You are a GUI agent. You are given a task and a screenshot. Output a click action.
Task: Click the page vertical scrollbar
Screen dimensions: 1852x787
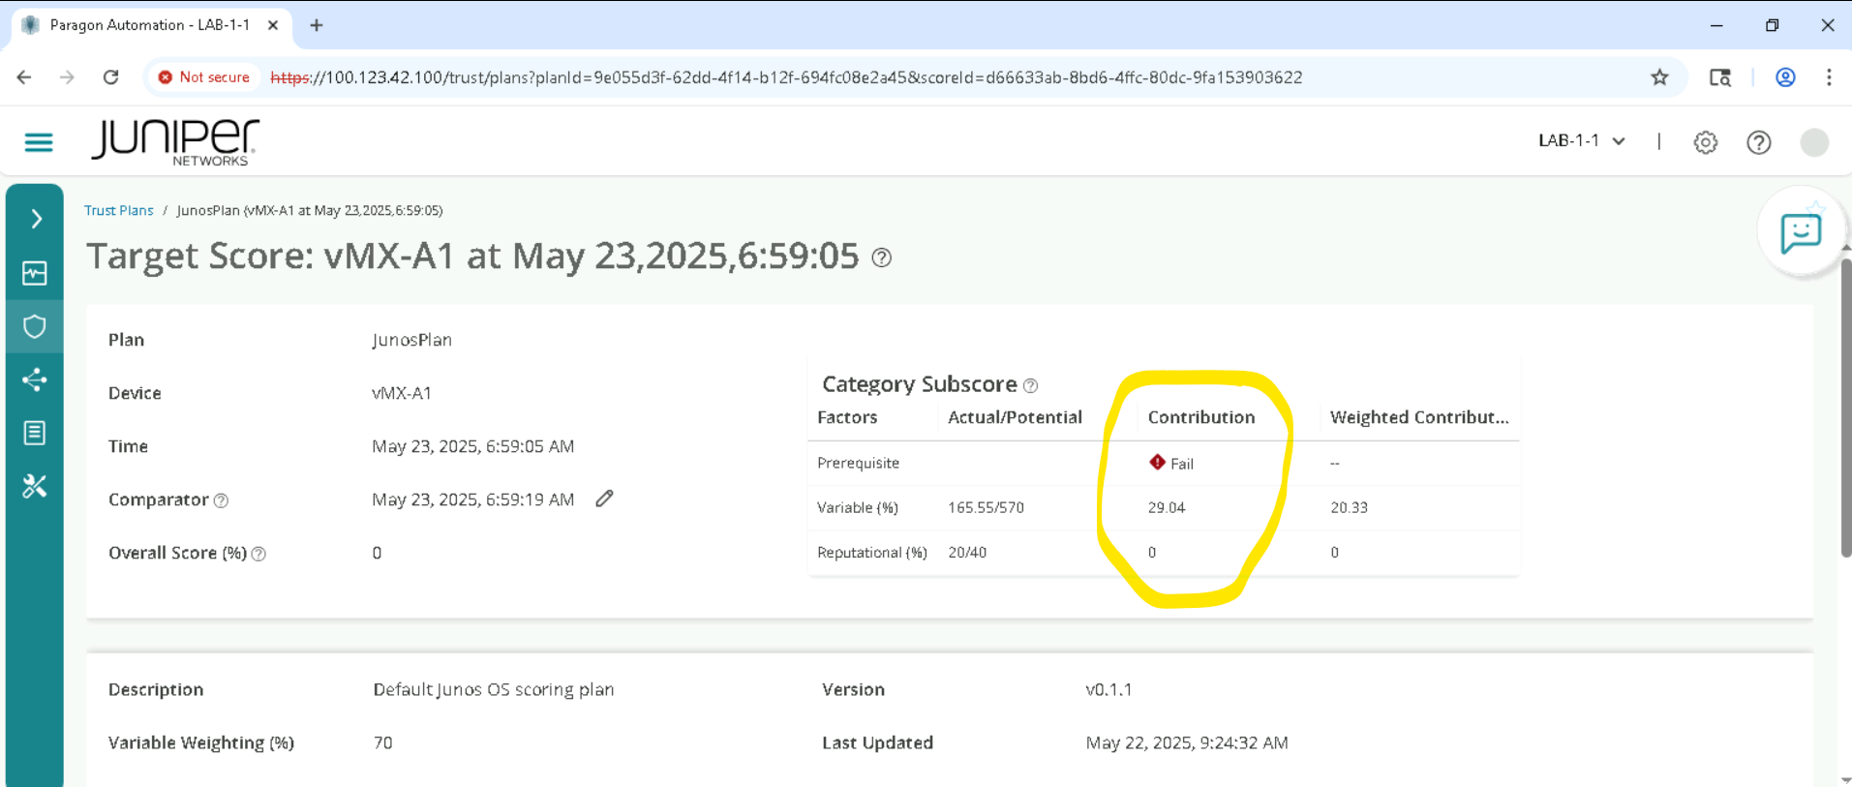pos(1845,407)
